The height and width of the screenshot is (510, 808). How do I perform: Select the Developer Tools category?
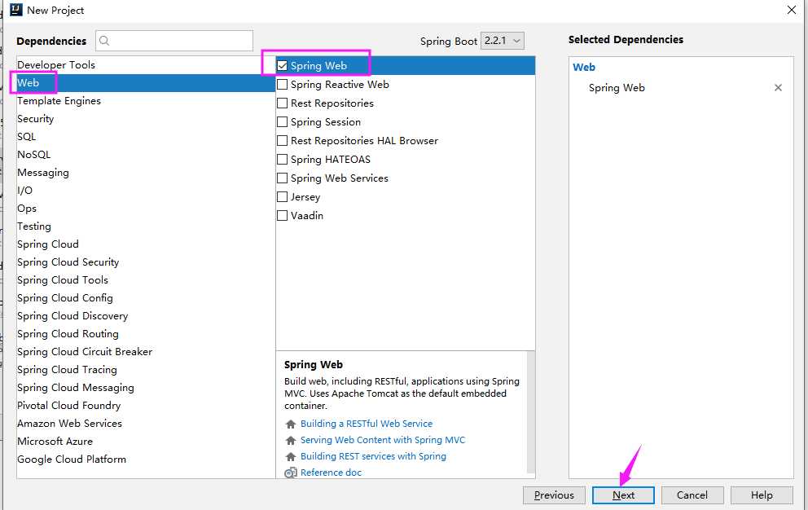pyautogui.click(x=146, y=65)
